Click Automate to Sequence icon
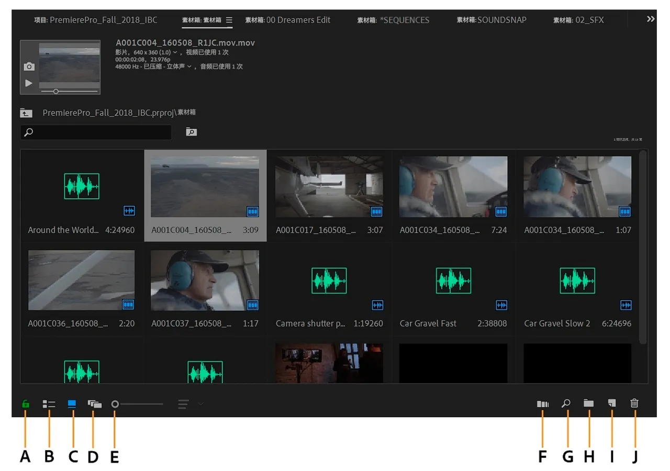Viewport: 670px width, 471px height. tap(543, 404)
